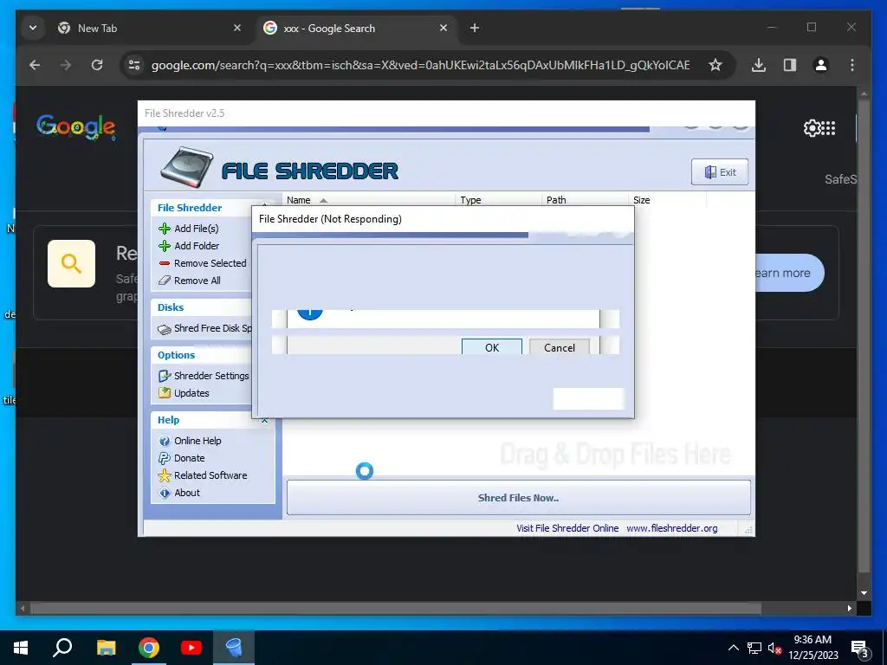Click the Shred Free Disk Space disk icon
This screenshot has width=887, height=665.
point(165,328)
